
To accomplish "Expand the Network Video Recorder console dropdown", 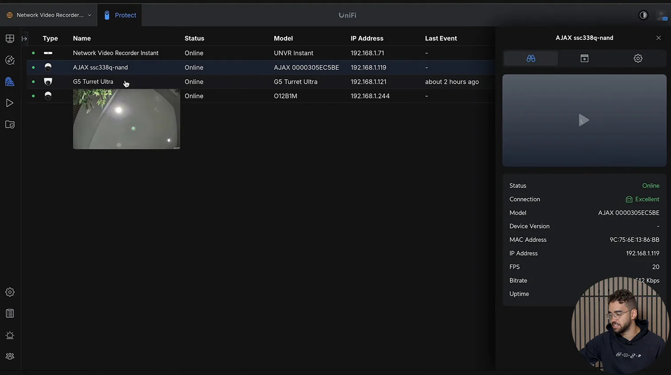I will coord(49,15).
